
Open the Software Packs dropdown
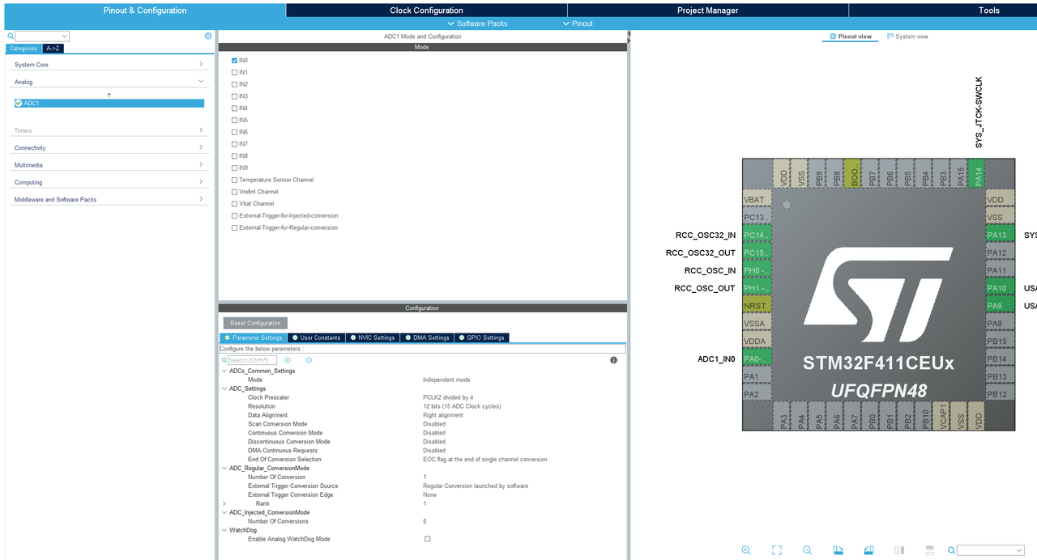point(477,23)
